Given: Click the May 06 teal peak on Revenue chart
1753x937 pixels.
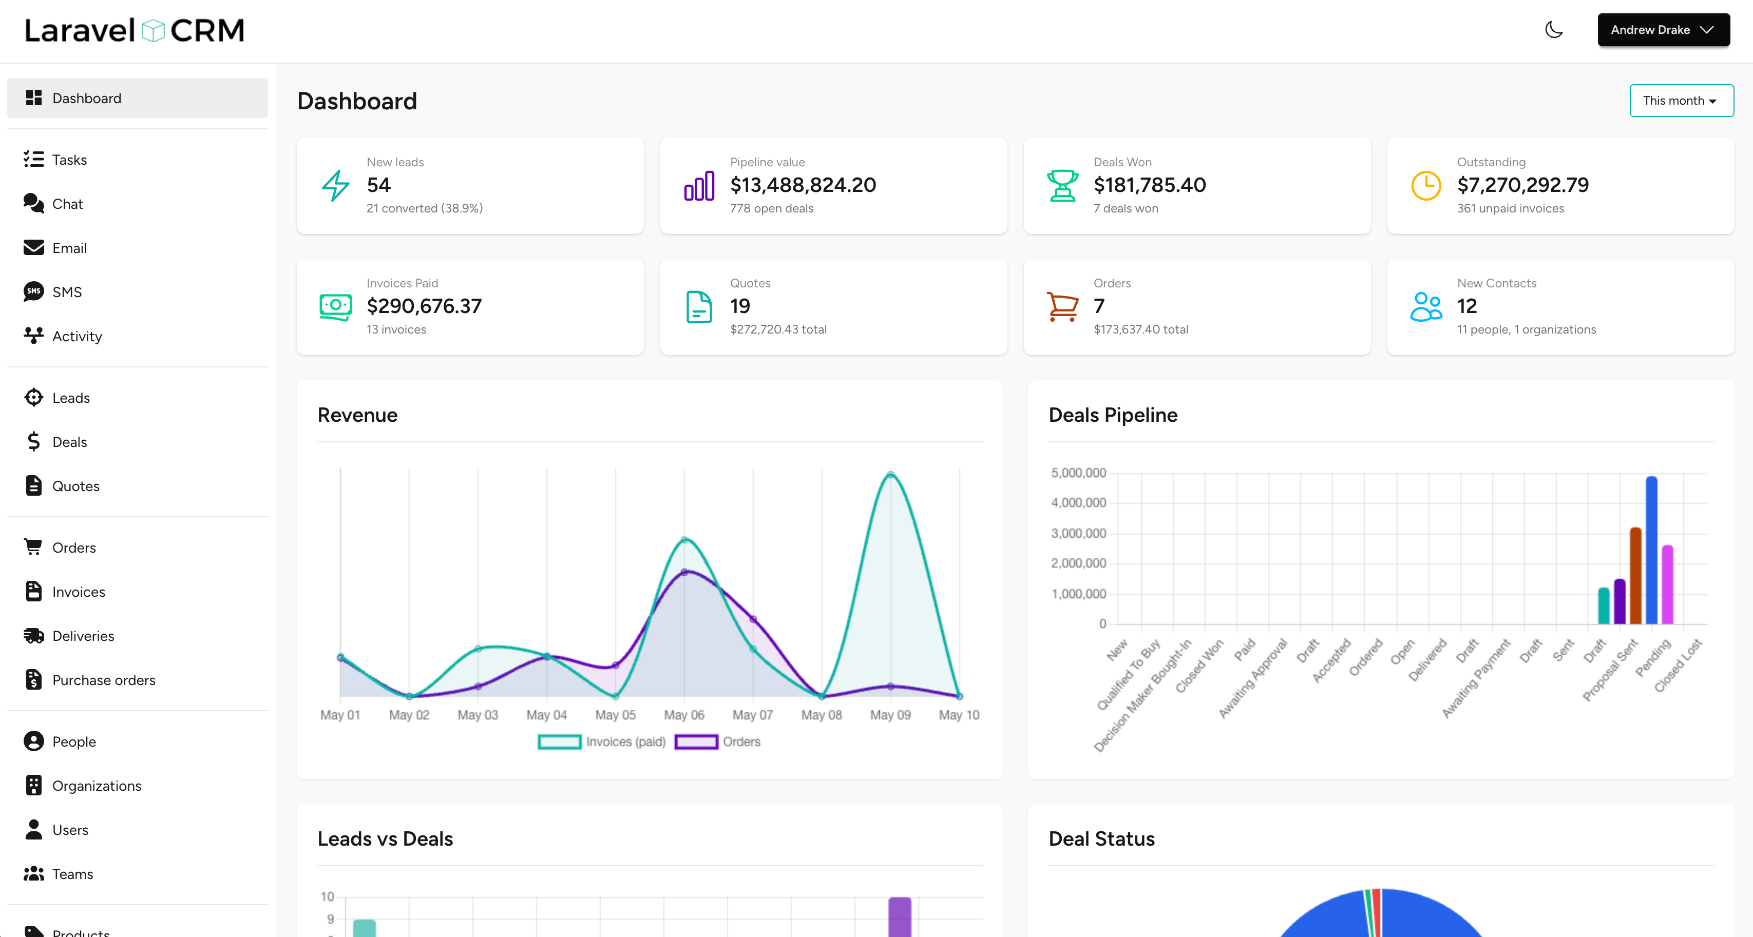Looking at the screenshot, I should pyautogui.click(x=684, y=540).
